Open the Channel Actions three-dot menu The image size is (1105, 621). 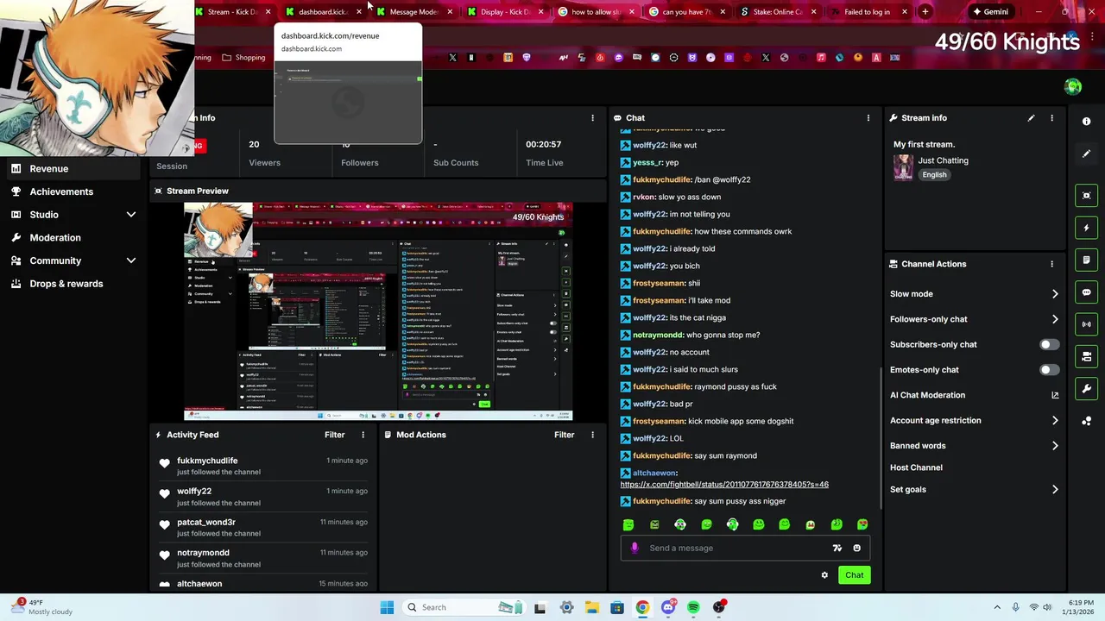1051,264
